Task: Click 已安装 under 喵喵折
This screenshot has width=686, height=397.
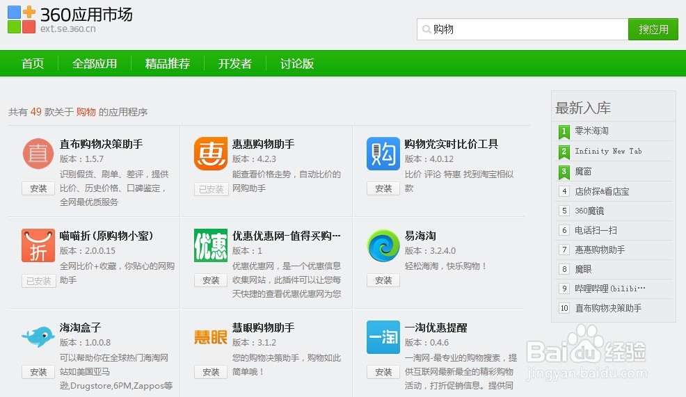Action: [x=39, y=281]
